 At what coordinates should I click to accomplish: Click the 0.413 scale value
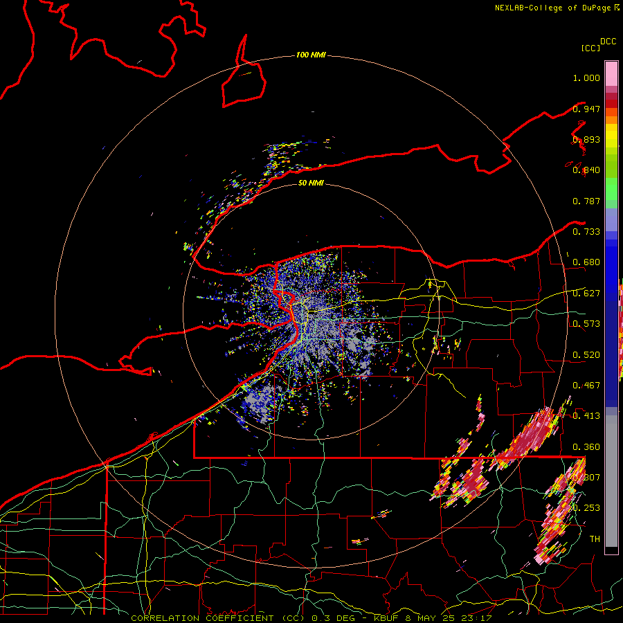point(586,416)
